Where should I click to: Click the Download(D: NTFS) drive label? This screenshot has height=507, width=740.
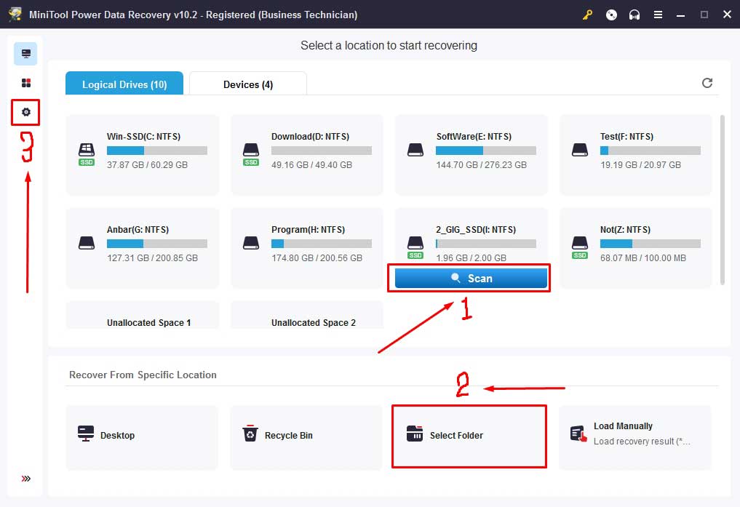click(311, 136)
